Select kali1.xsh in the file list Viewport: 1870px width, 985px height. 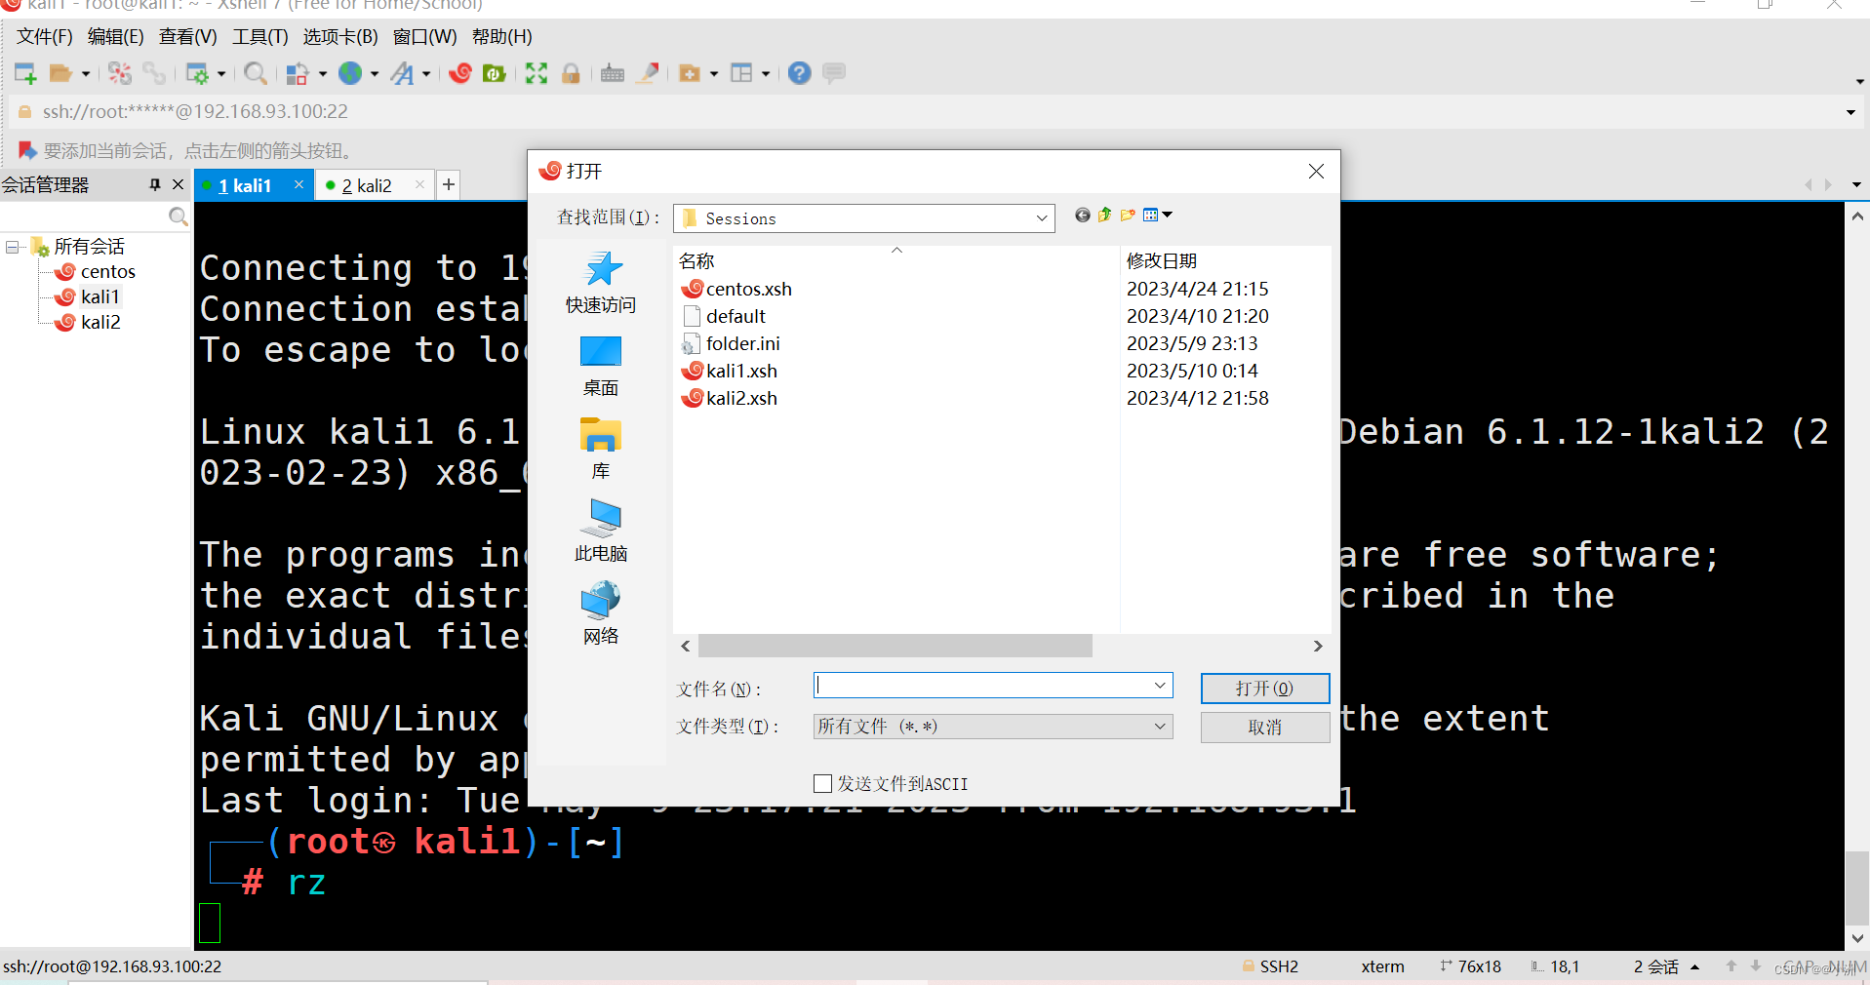741,371
